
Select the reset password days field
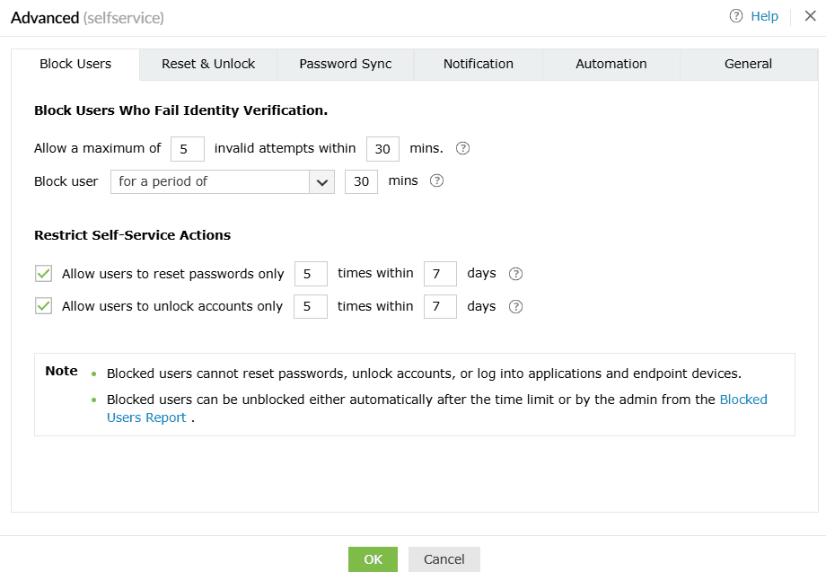[x=440, y=273]
